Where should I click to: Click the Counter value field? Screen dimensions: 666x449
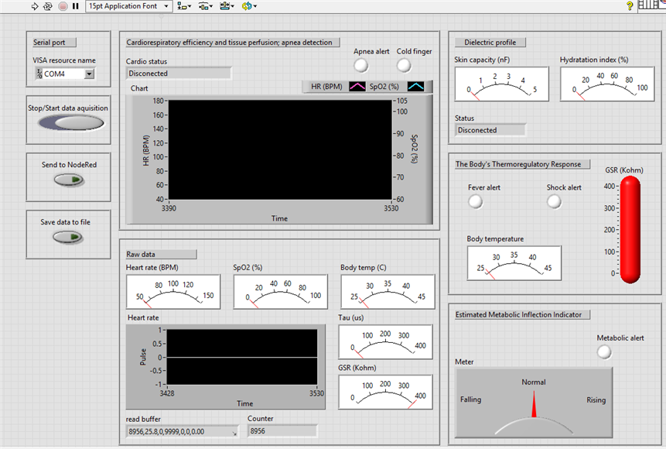(x=282, y=430)
